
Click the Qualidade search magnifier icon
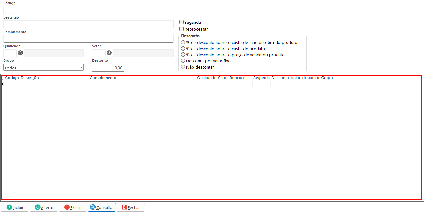click(20, 53)
